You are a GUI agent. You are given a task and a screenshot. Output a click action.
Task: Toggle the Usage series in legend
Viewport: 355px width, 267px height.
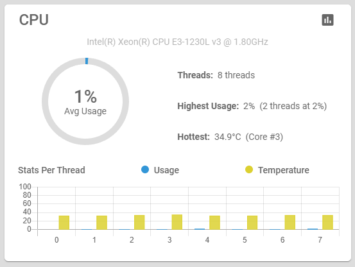[x=160, y=170]
